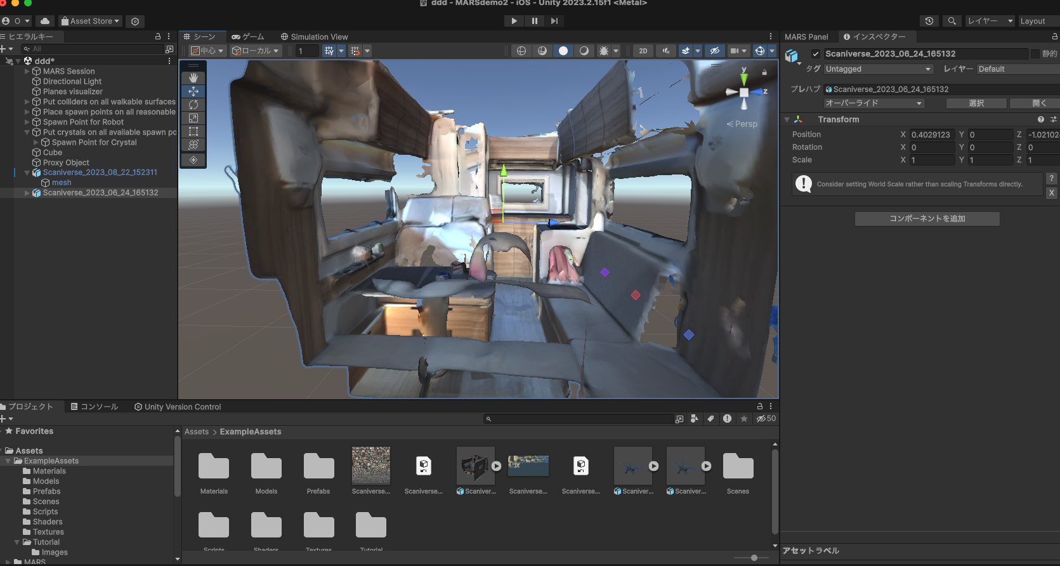Image resolution: width=1060 pixels, height=566 pixels.
Task: Open the local rotation handle dropdown
Action: (256, 51)
